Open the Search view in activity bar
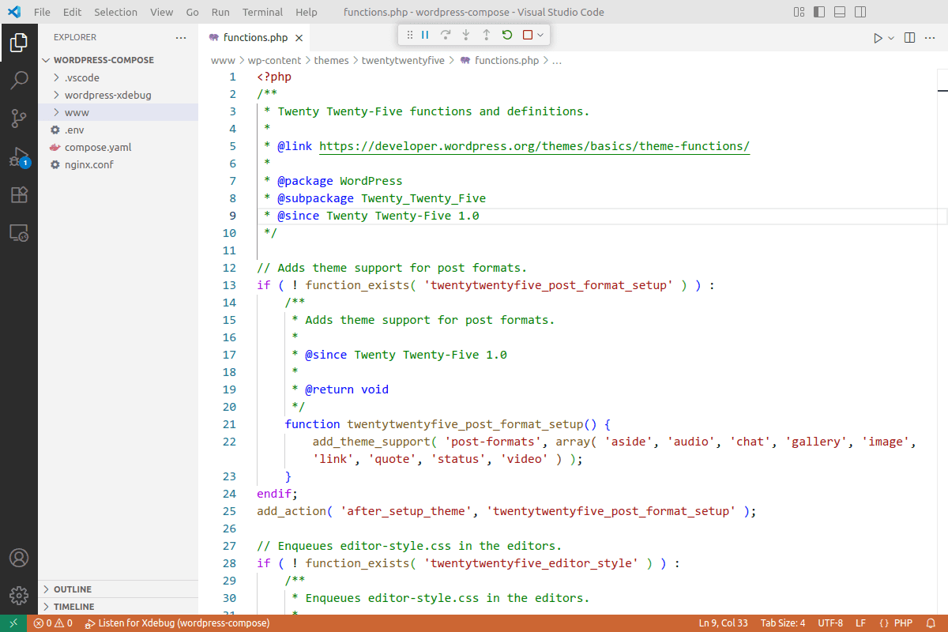This screenshot has height=632, width=948. (x=19, y=81)
